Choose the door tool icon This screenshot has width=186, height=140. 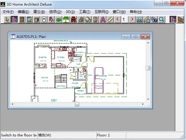[22, 20]
